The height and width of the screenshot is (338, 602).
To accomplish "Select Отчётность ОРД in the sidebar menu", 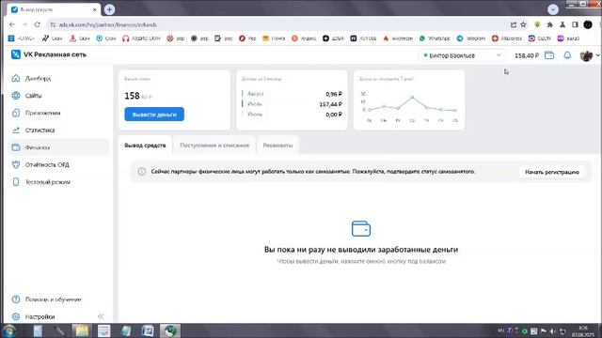I will click(x=58, y=164).
